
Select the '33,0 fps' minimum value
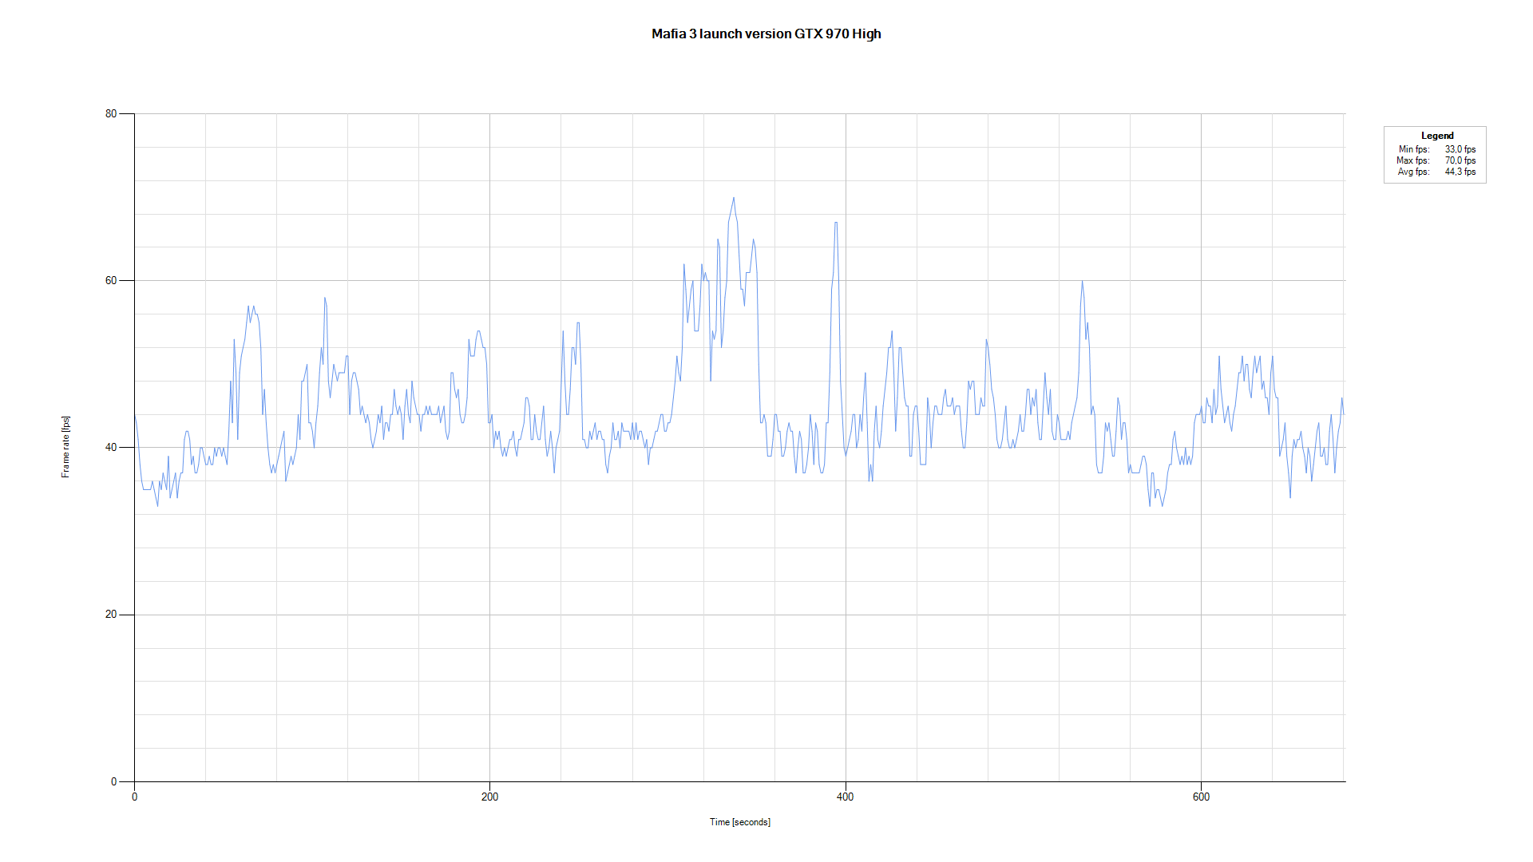click(x=1460, y=149)
